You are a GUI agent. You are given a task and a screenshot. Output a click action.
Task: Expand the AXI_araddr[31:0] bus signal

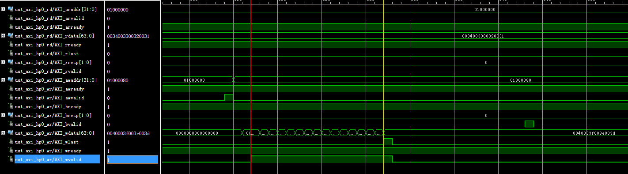click(x=4, y=9)
